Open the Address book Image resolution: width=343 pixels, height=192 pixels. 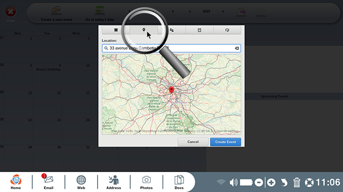coord(113,182)
